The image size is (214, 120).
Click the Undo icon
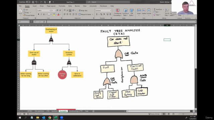tap(36, 2)
